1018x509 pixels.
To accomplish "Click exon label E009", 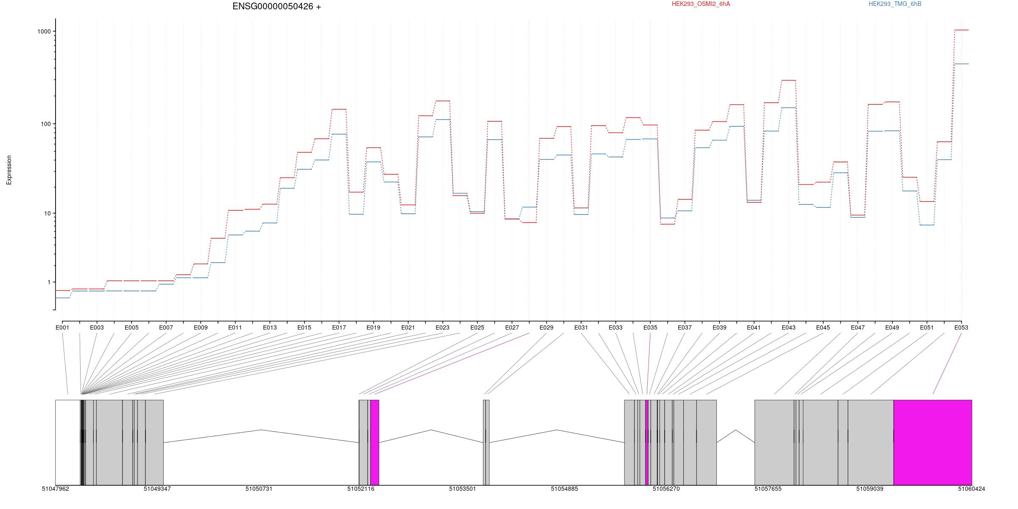I will (201, 327).
